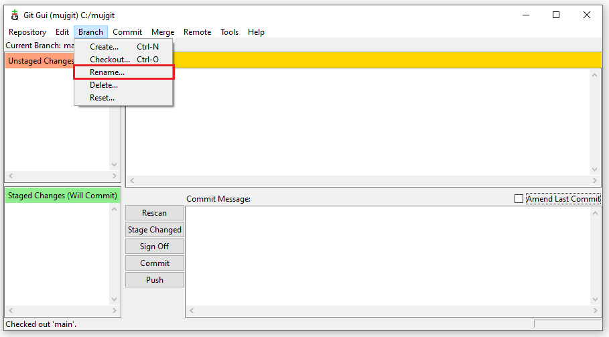Click right arrow of commit message horizontal scrollbar

click(595, 311)
